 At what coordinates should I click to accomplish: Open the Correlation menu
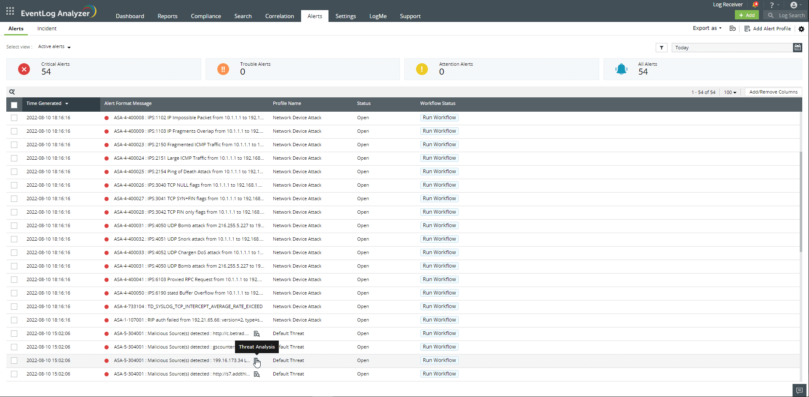[x=279, y=16]
